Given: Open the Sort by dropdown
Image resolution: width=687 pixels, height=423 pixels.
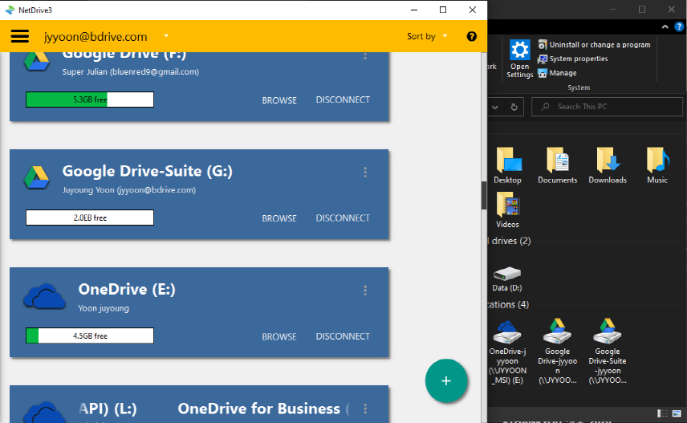Looking at the screenshot, I should coord(427,36).
